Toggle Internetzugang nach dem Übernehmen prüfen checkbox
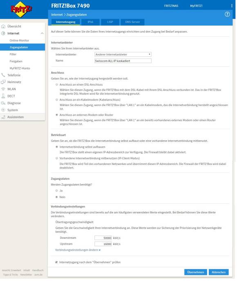The height and width of the screenshot is (281, 237). 56,262
